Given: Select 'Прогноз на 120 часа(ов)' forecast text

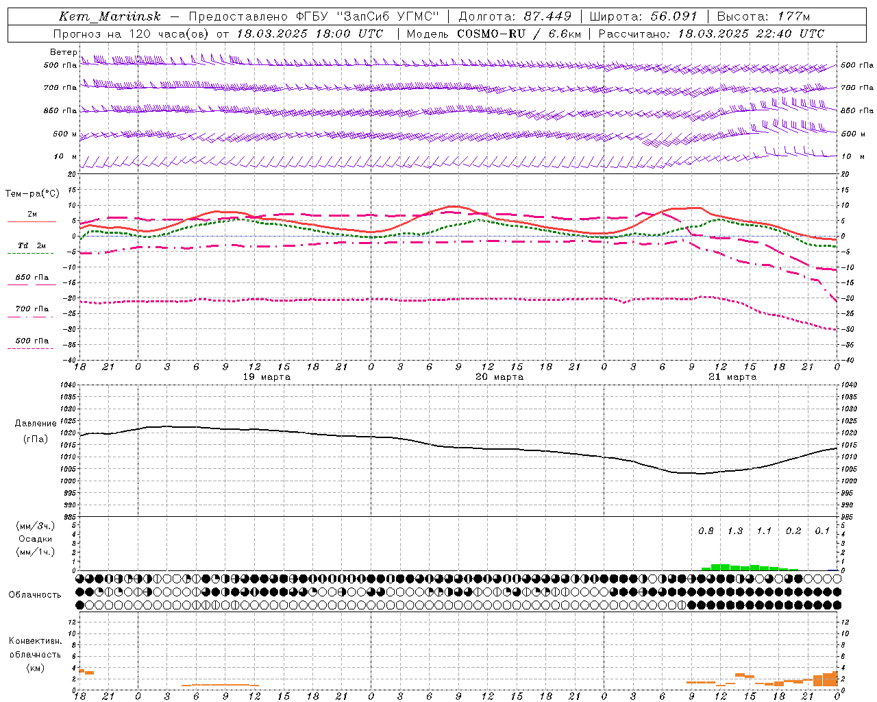Looking at the screenshot, I should 132,34.
